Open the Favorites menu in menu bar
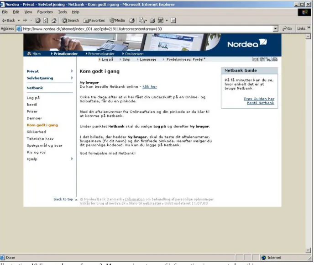This screenshot has height=265, width=314. pos(45,12)
